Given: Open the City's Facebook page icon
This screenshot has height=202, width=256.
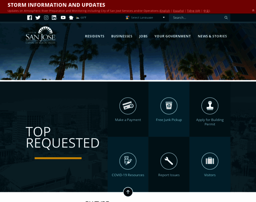Looking at the screenshot, I should pyautogui.click(x=30, y=18).
